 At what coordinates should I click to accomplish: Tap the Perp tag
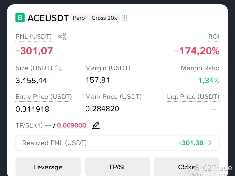[79, 18]
